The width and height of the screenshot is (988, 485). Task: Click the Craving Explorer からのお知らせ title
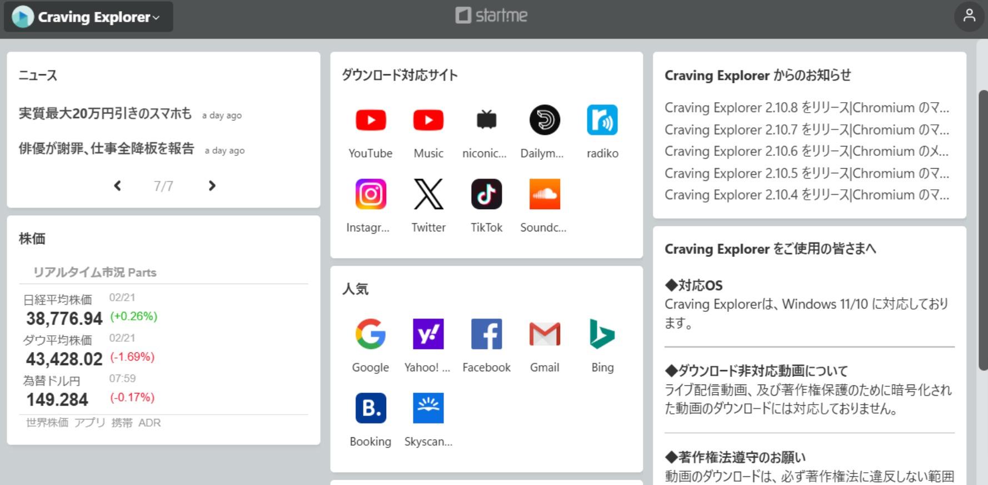pos(757,75)
